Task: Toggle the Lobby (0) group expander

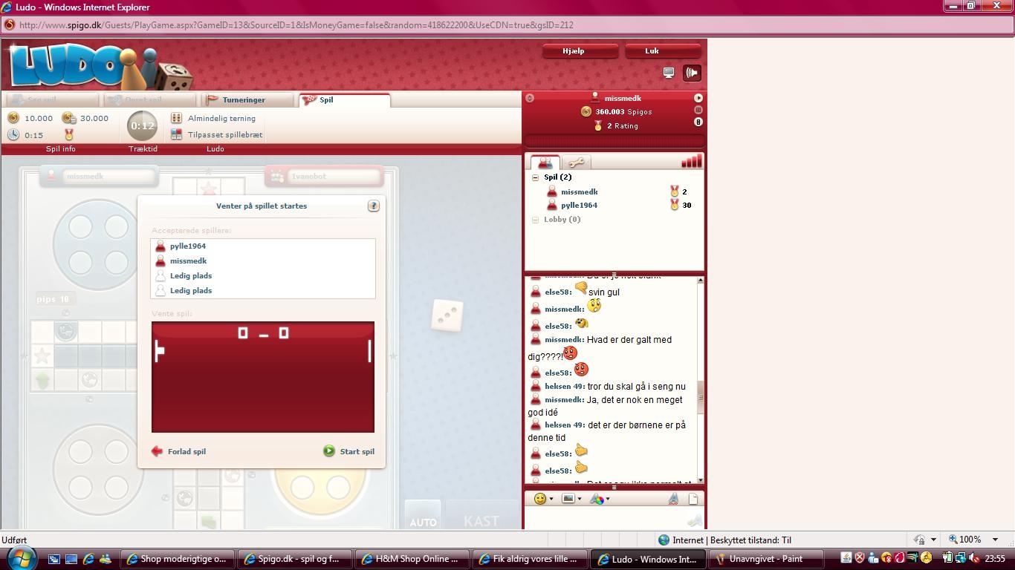Action: tap(535, 220)
